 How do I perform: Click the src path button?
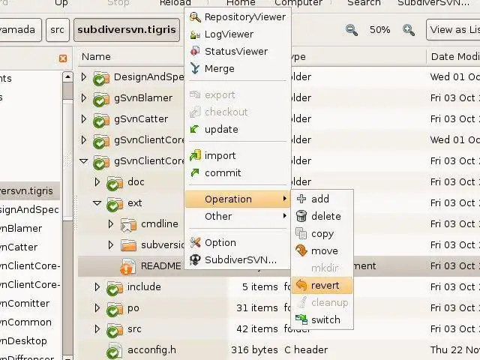click(58, 30)
